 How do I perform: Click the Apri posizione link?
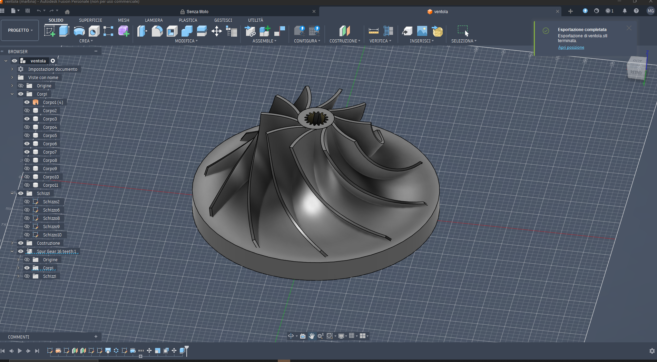click(571, 47)
